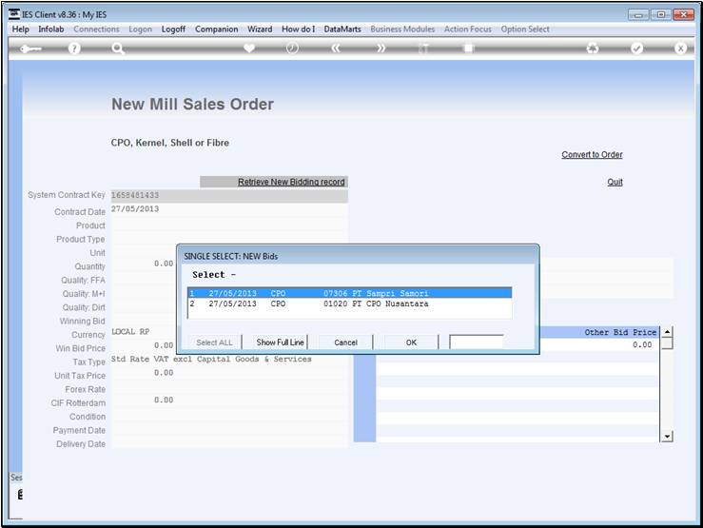Click Retrieve New Bidding record link

[x=291, y=182]
